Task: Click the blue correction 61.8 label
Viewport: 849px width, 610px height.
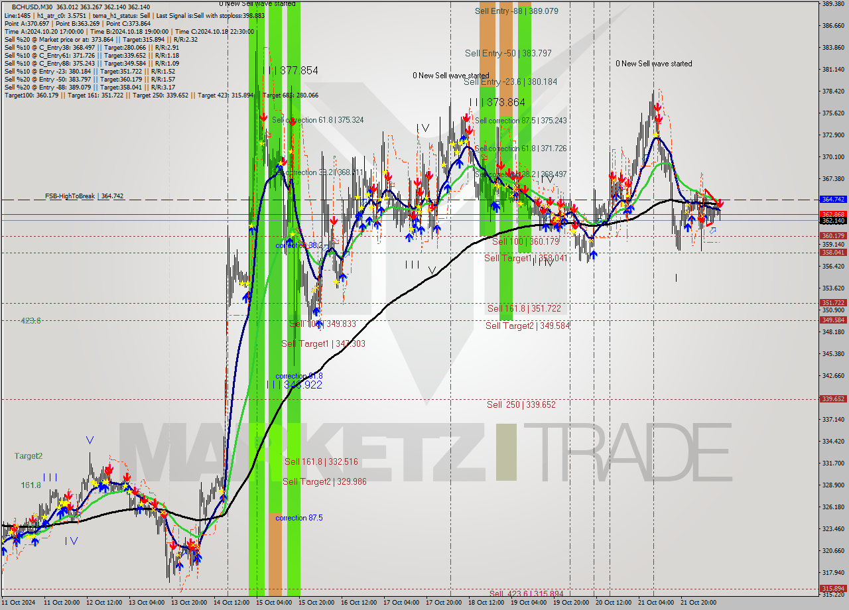Action: point(299,376)
